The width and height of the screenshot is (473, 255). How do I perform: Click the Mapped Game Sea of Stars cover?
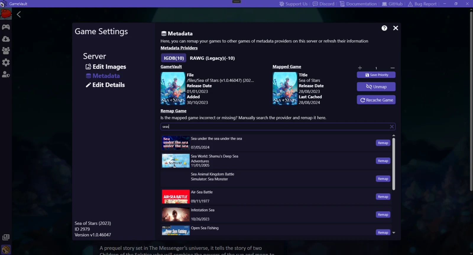coord(285,88)
